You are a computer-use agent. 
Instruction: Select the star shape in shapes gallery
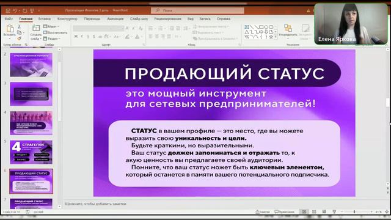click(271, 37)
